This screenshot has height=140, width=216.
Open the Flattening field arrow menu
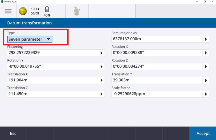[x=101, y=53]
